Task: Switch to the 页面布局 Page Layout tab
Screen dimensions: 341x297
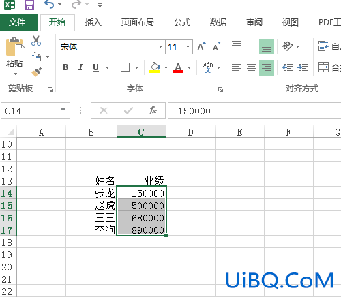Action: coord(138,22)
